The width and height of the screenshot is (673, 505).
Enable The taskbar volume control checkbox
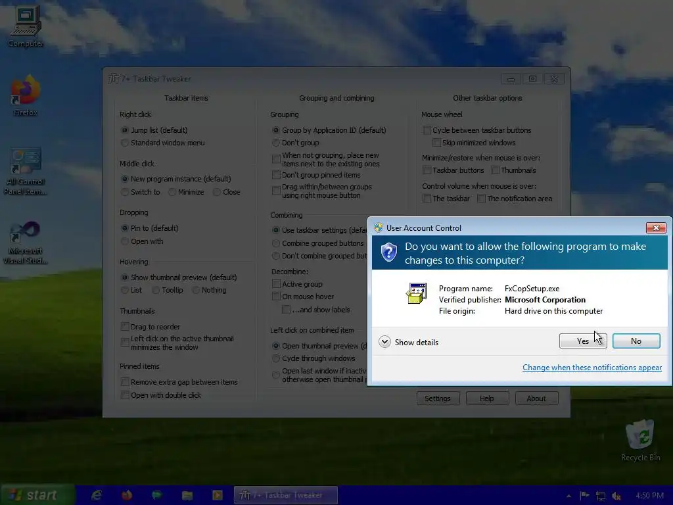[x=427, y=199]
